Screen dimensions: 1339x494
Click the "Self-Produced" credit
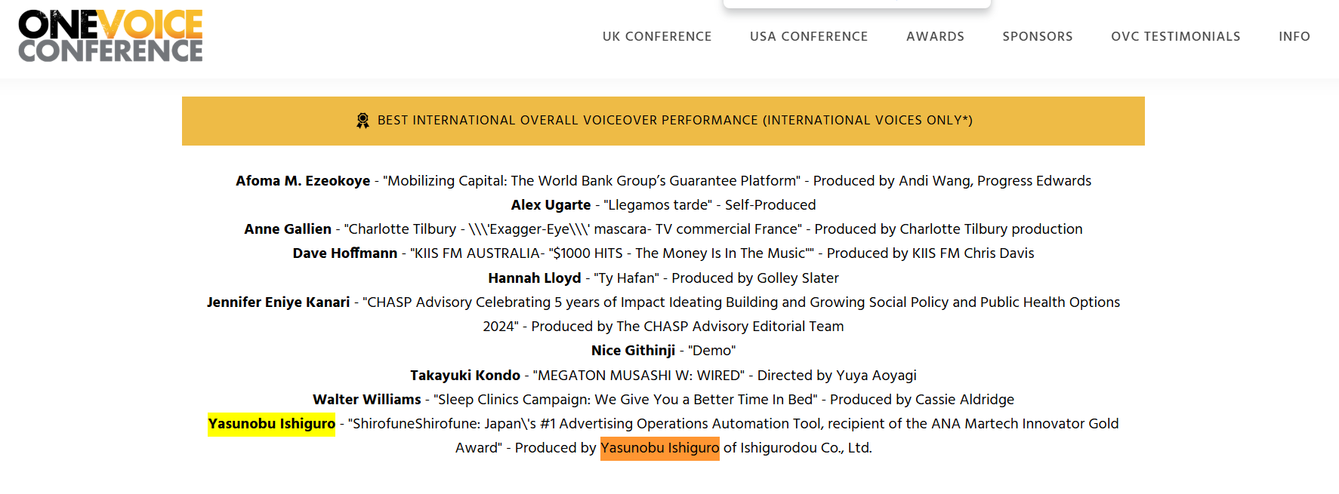point(770,205)
